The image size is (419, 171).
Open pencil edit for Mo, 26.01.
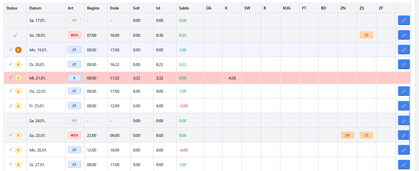404,150
